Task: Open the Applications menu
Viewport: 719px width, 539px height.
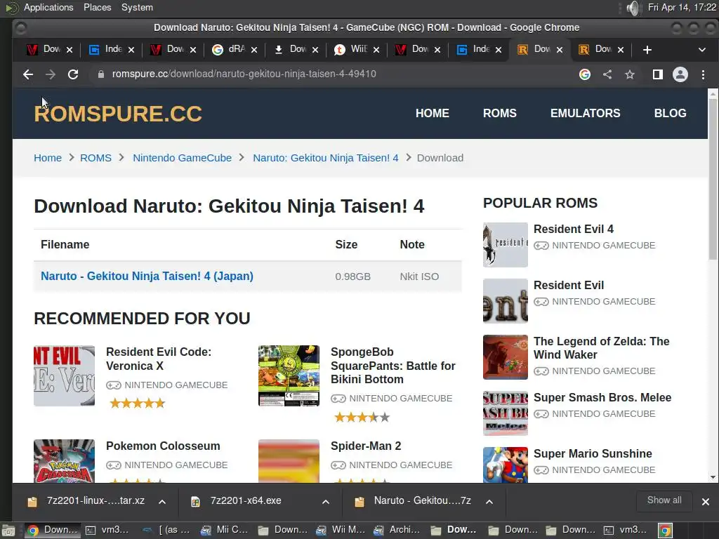Action: (x=48, y=7)
